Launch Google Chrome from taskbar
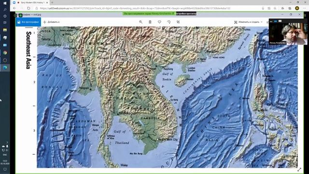Viewport: 309px width, 174px height. tap(5, 53)
